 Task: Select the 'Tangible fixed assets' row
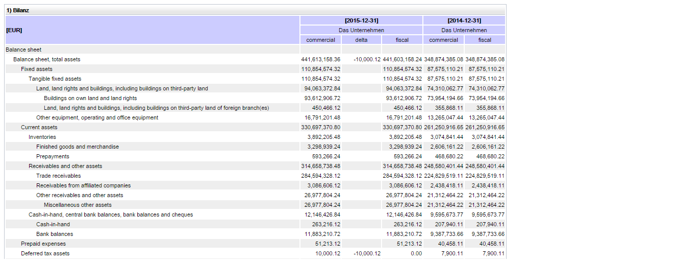[x=55, y=79]
